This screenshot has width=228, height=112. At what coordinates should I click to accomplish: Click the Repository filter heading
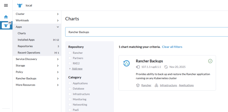76,47
